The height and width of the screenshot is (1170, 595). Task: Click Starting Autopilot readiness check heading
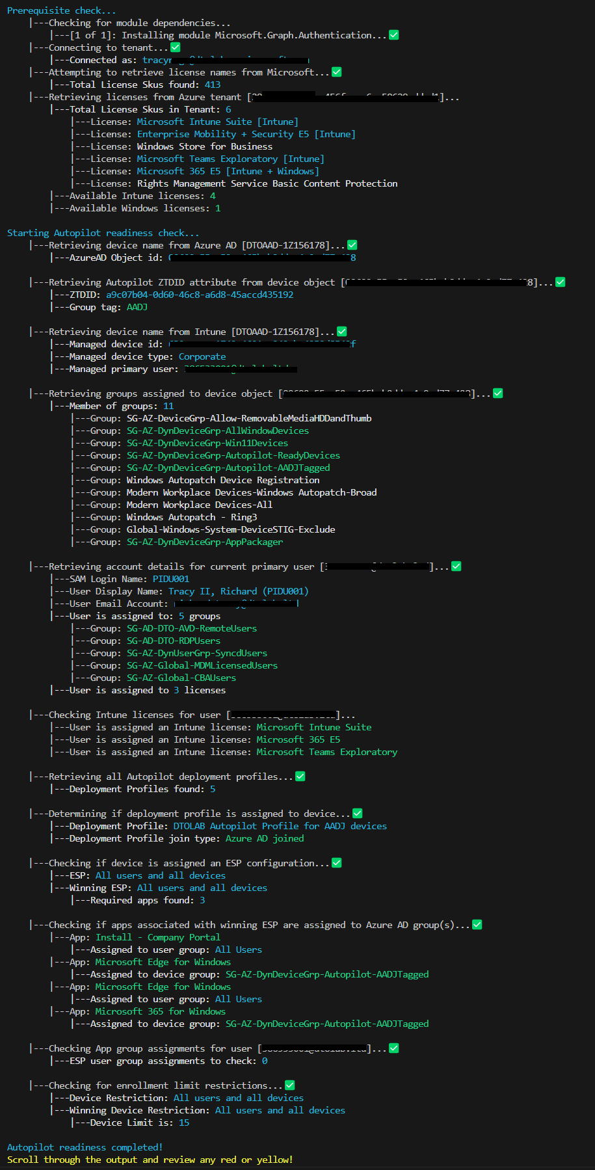pyautogui.click(x=103, y=233)
